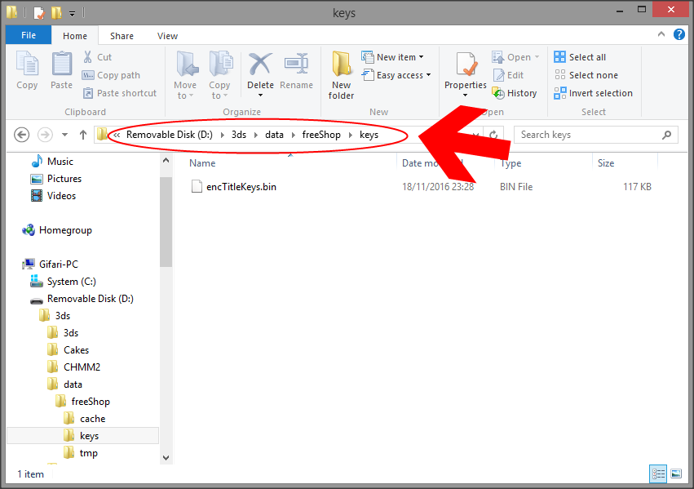The height and width of the screenshot is (489, 694).
Task: Go back with the Back arrow
Action: point(22,134)
